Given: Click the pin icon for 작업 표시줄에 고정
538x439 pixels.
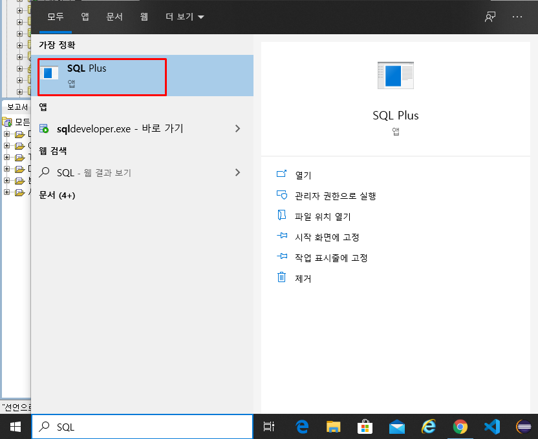Looking at the screenshot, I should point(282,256).
